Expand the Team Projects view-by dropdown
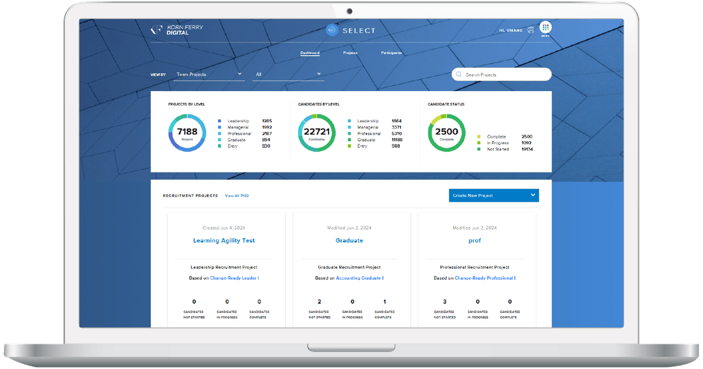The image size is (703, 369). [209, 74]
